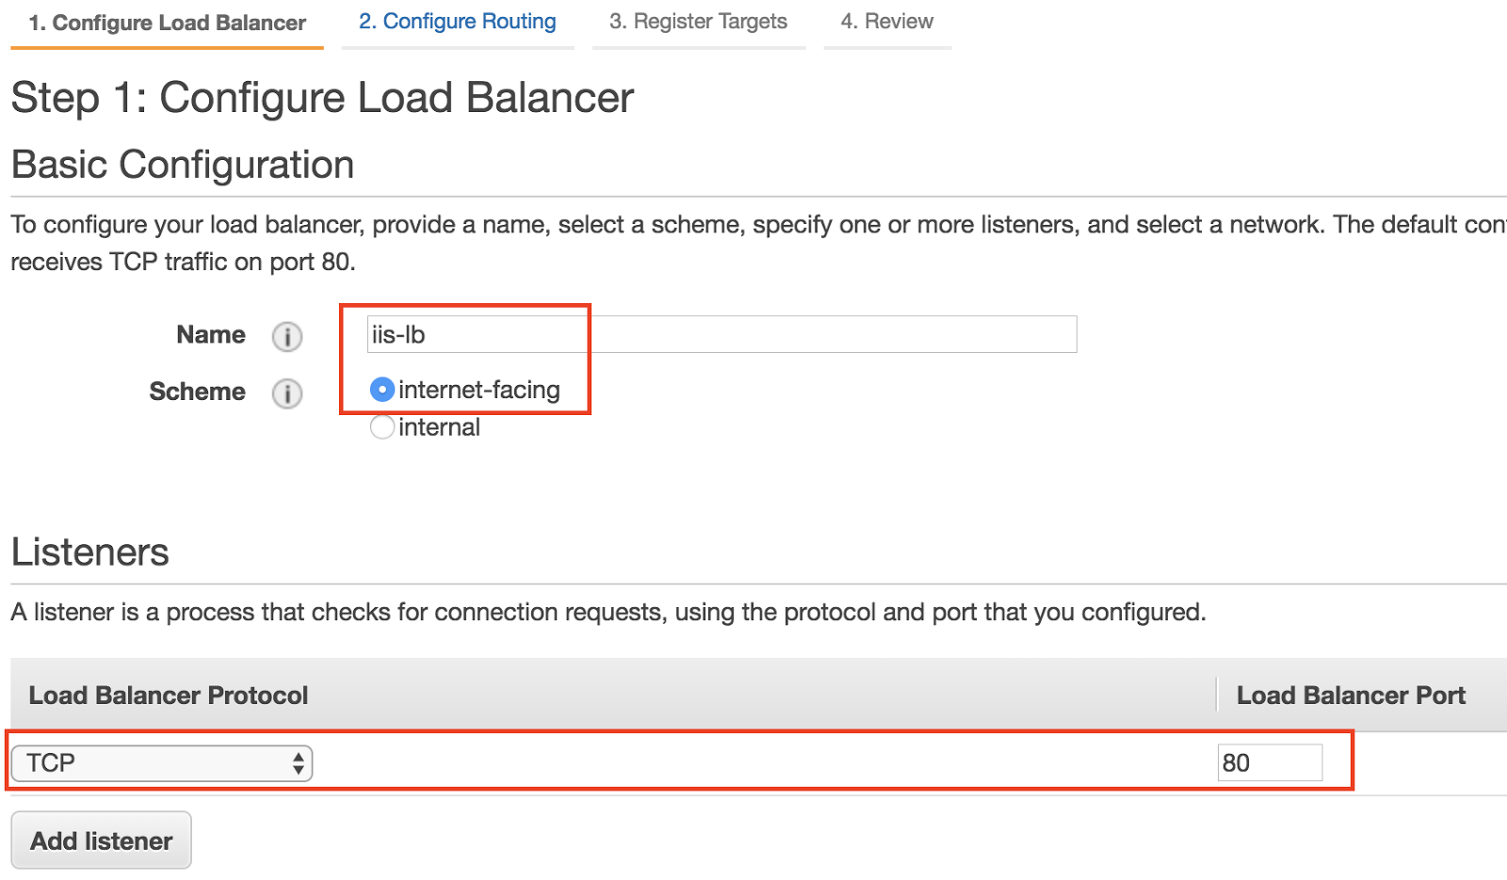Click the listener description text line
Screen dimensions: 1507x880
pos(608,613)
